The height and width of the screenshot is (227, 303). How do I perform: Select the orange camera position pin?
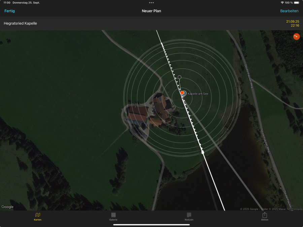pyautogui.click(x=182, y=92)
